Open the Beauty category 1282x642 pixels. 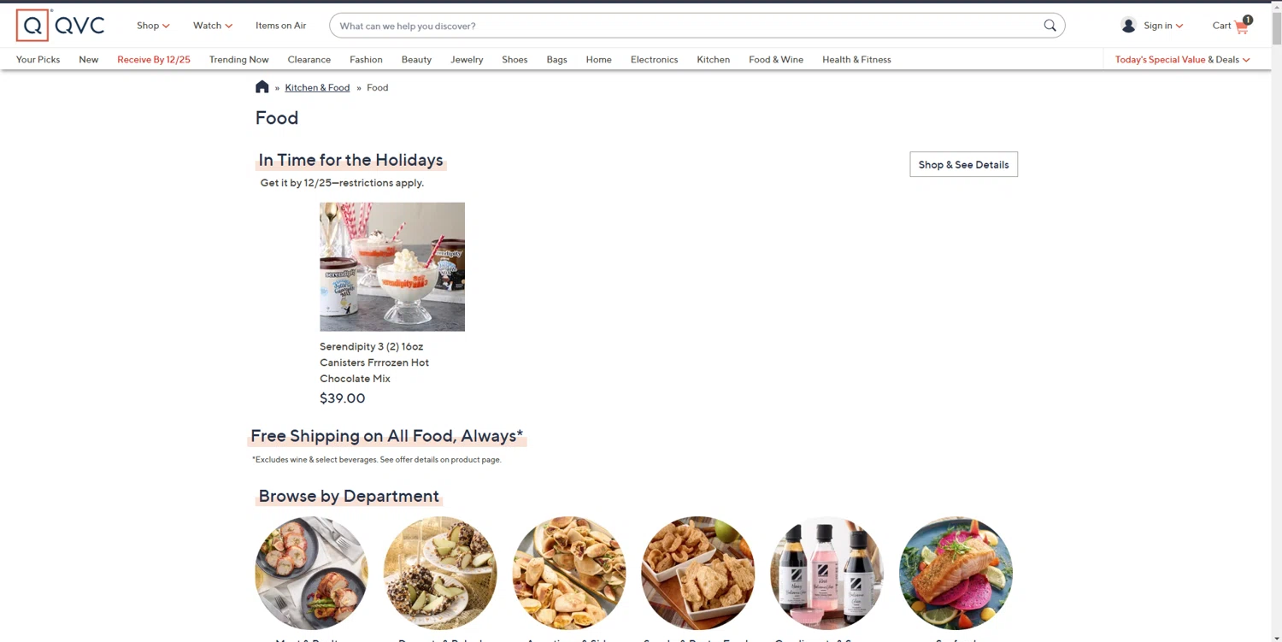coord(416,60)
